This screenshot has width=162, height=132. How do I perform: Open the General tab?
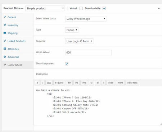click(x=18, y=17)
